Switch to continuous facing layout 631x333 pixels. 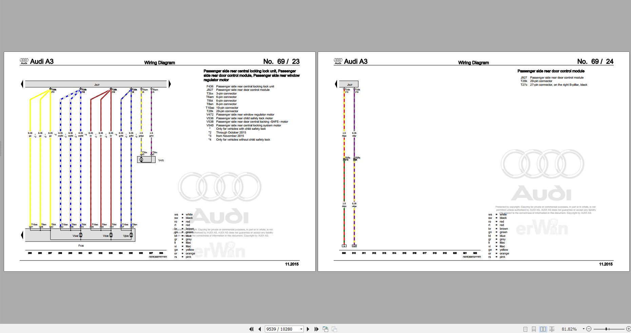[552, 329]
